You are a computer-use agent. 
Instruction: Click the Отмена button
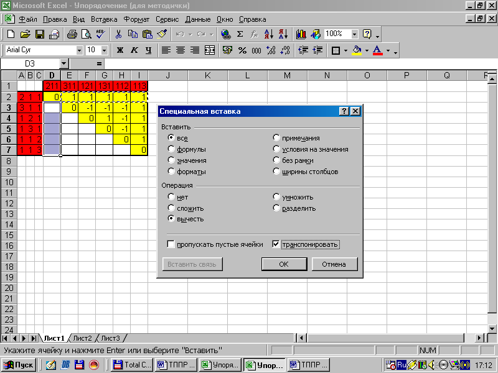334,264
